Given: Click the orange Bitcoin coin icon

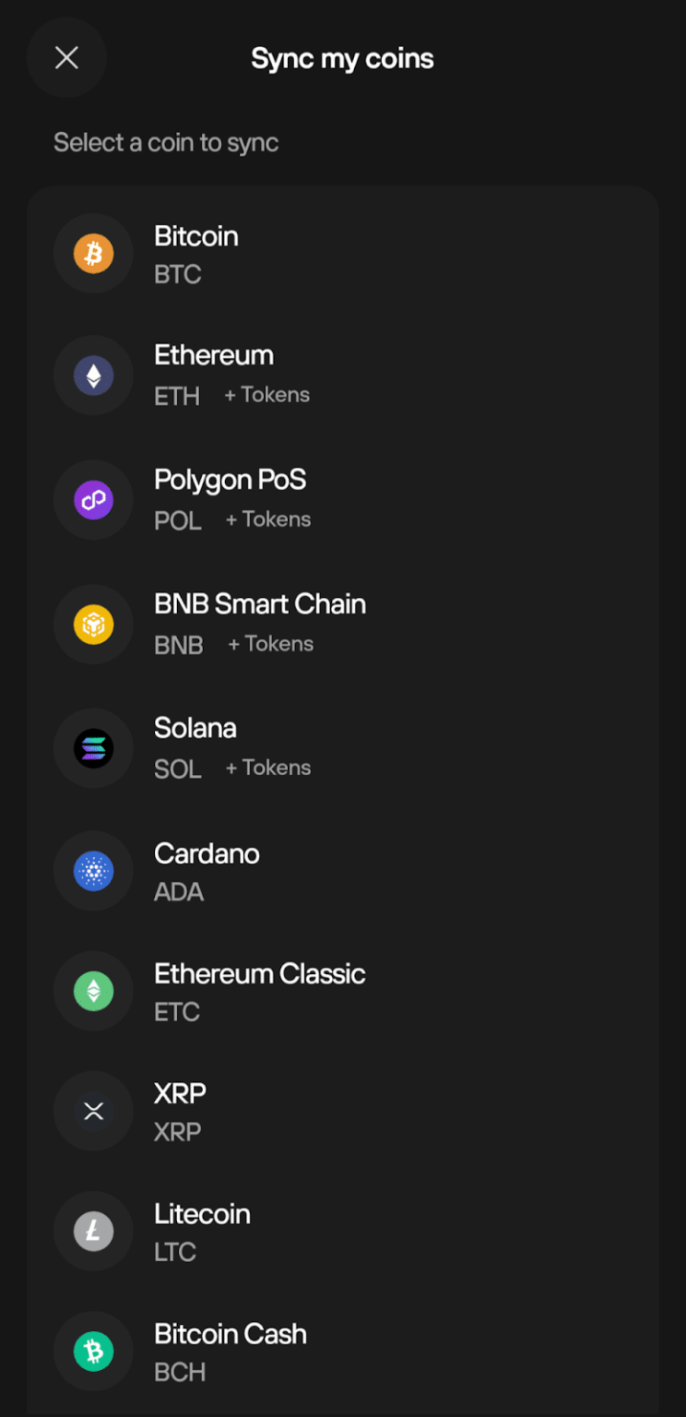Looking at the screenshot, I should point(93,254).
